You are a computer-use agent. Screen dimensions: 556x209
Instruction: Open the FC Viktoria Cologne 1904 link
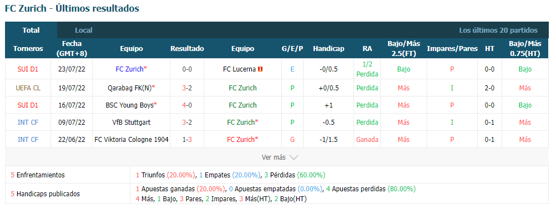[x=131, y=140]
